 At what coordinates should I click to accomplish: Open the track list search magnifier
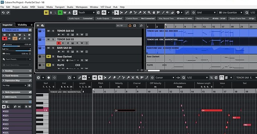(x=141, y=26)
